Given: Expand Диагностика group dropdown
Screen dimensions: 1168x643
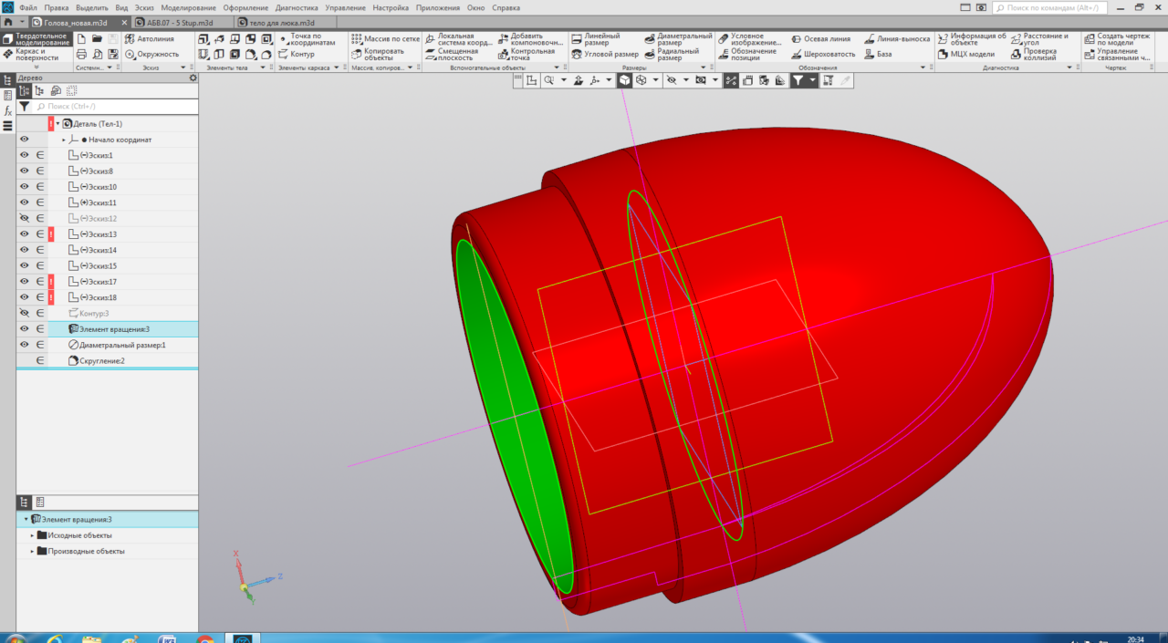Looking at the screenshot, I should (1068, 67).
